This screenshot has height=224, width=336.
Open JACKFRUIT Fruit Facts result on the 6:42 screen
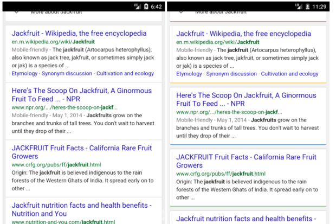pyautogui.click(x=82, y=152)
